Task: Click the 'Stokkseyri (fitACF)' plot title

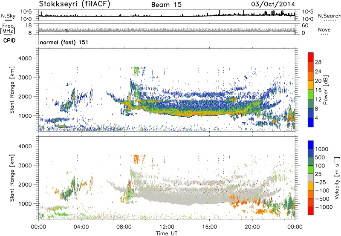Action: pos(75,4)
